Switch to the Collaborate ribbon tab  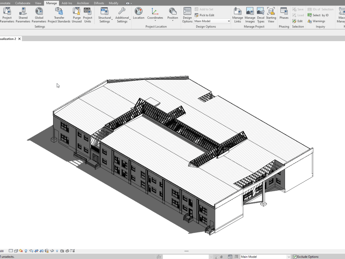[22, 3]
